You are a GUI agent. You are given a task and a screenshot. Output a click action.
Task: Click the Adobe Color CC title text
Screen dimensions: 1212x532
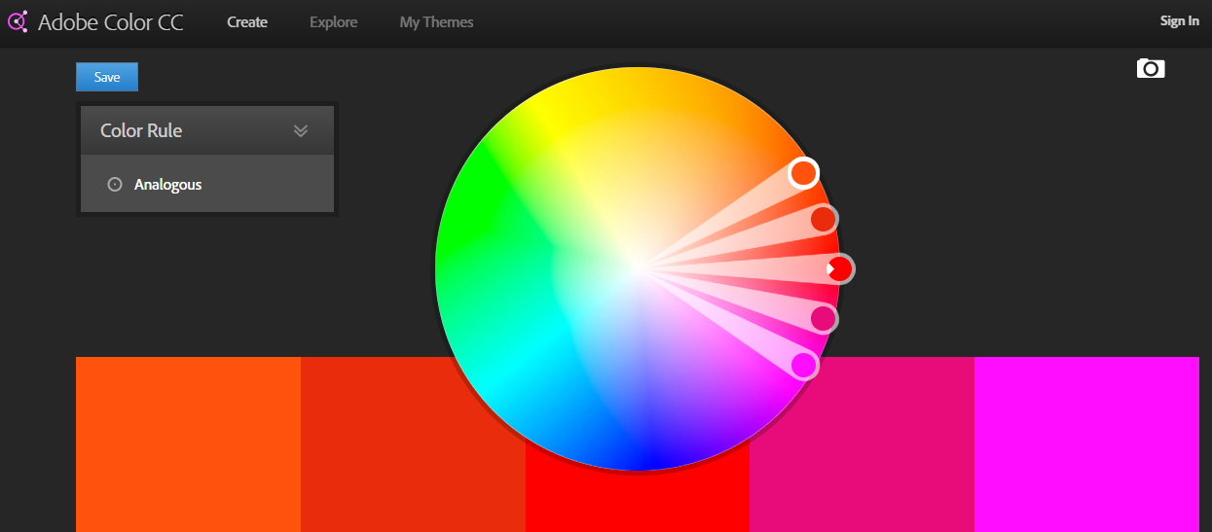click(x=112, y=21)
